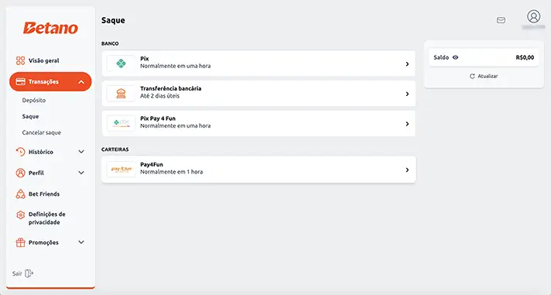
Task: Open the messages envelope icon
Action: tap(501, 20)
